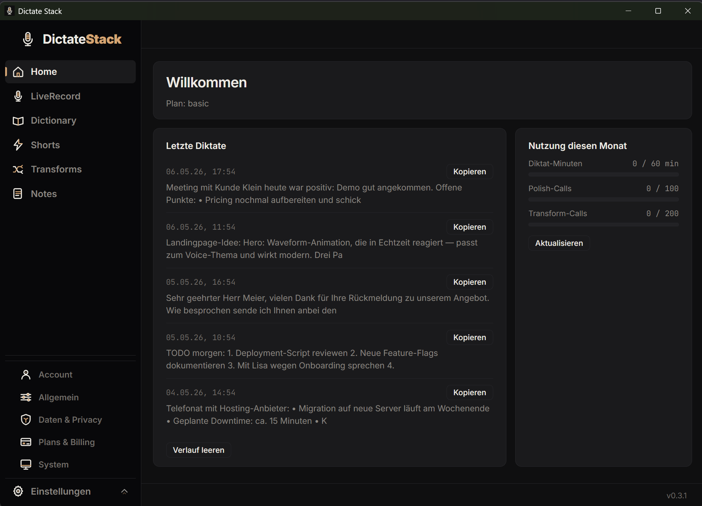Open Transforms in sidebar

pos(70,169)
